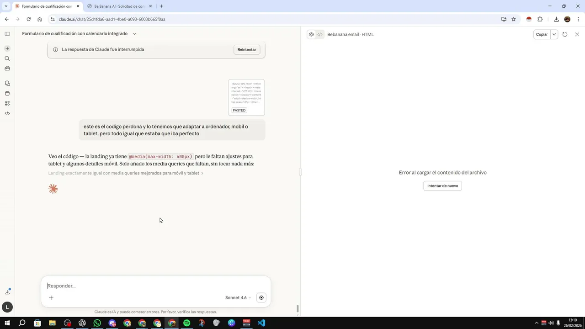Click the download apps icon in sidebar

7,292
